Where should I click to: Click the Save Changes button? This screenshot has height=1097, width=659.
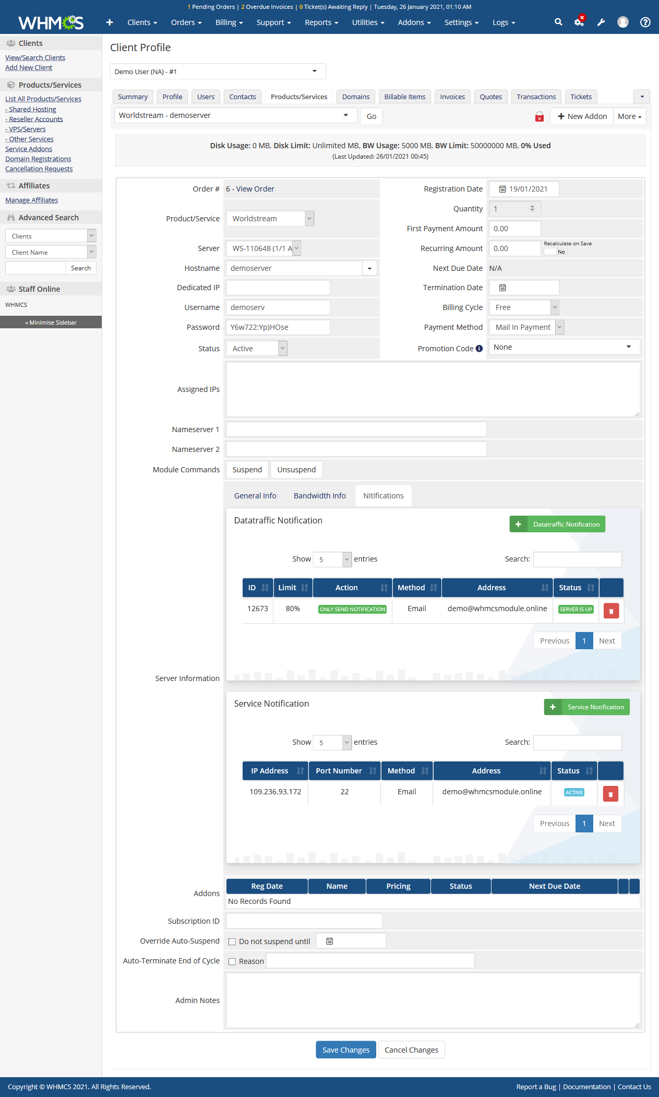tap(346, 1050)
